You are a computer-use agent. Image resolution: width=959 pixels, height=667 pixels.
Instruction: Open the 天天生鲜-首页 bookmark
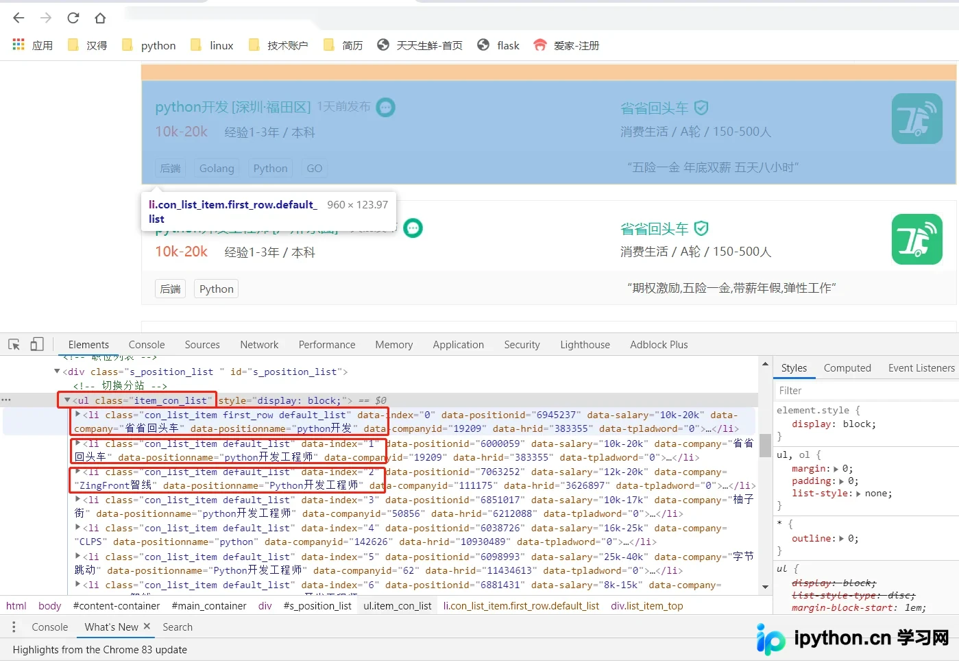click(420, 45)
